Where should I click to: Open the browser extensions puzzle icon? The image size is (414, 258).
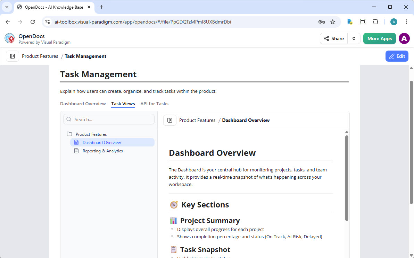tap(375, 22)
